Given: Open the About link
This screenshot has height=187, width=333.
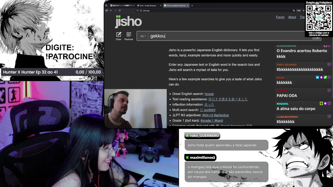Looking at the screenshot, I should point(292,17).
